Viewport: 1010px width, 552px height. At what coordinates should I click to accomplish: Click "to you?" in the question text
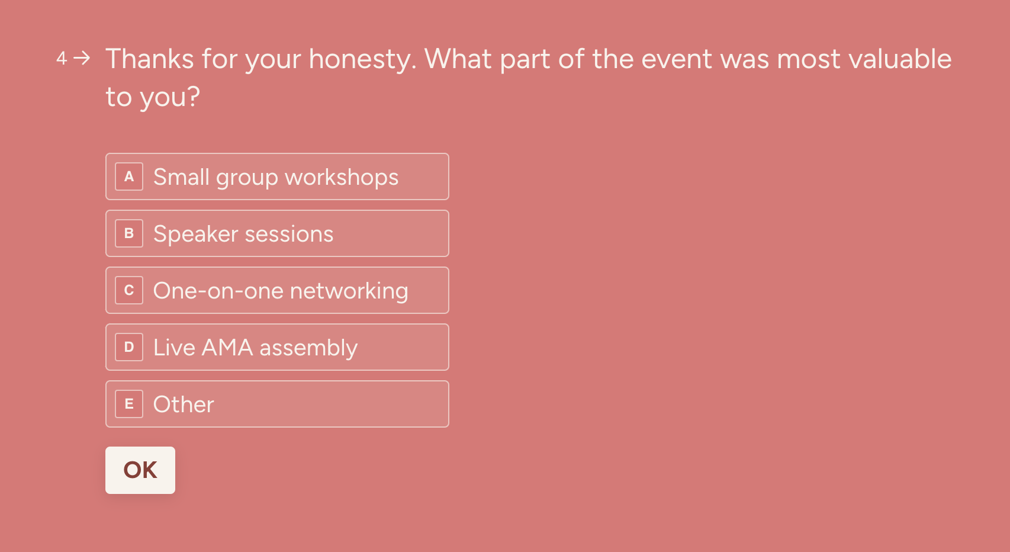click(153, 97)
